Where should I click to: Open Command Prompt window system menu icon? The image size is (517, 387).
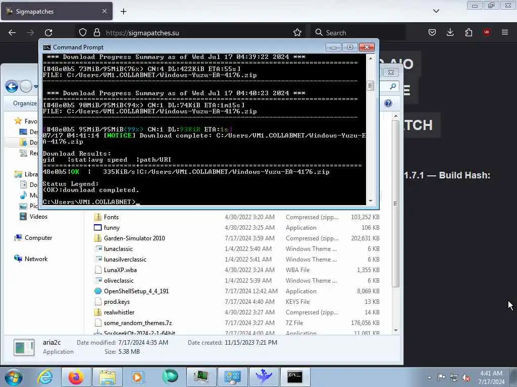[x=47, y=47]
